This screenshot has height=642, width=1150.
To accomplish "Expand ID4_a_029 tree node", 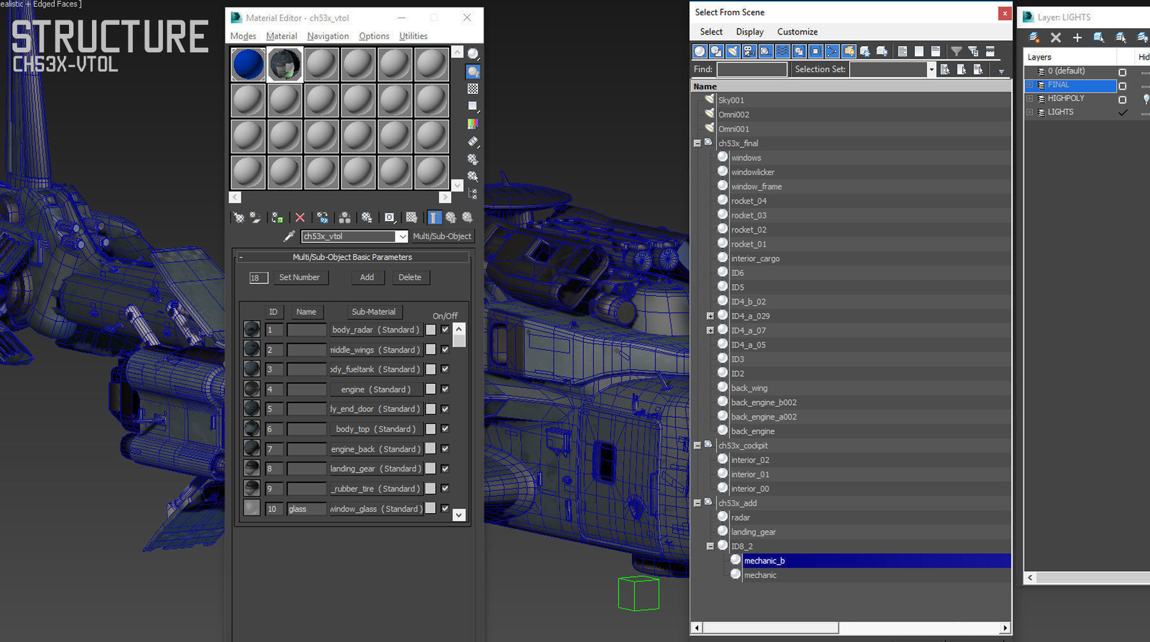I will point(710,316).
